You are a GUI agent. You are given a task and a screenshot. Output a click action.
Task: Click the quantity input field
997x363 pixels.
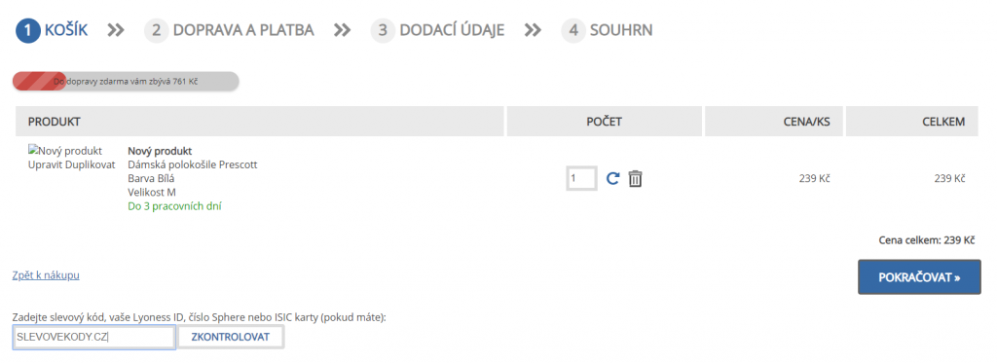(582, 179)
